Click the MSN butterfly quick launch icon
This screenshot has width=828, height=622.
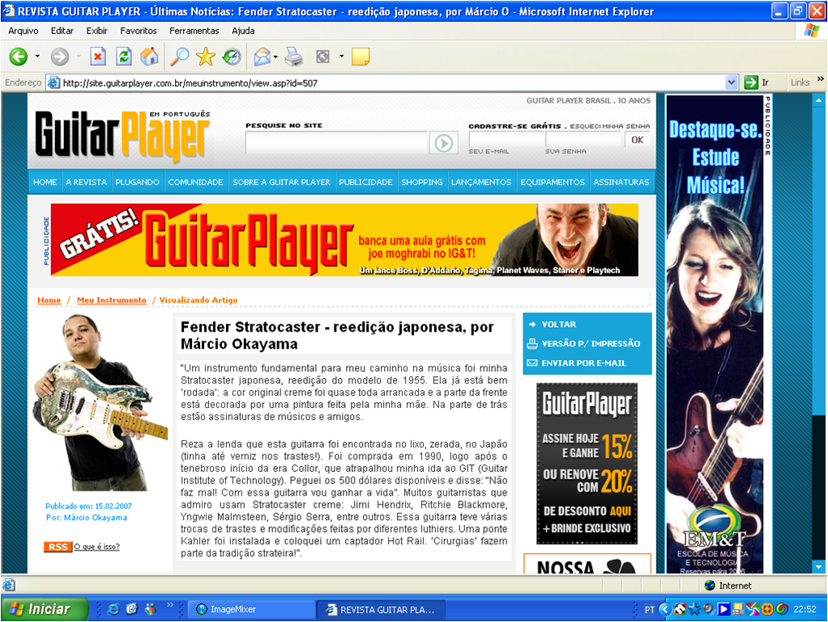151,609
